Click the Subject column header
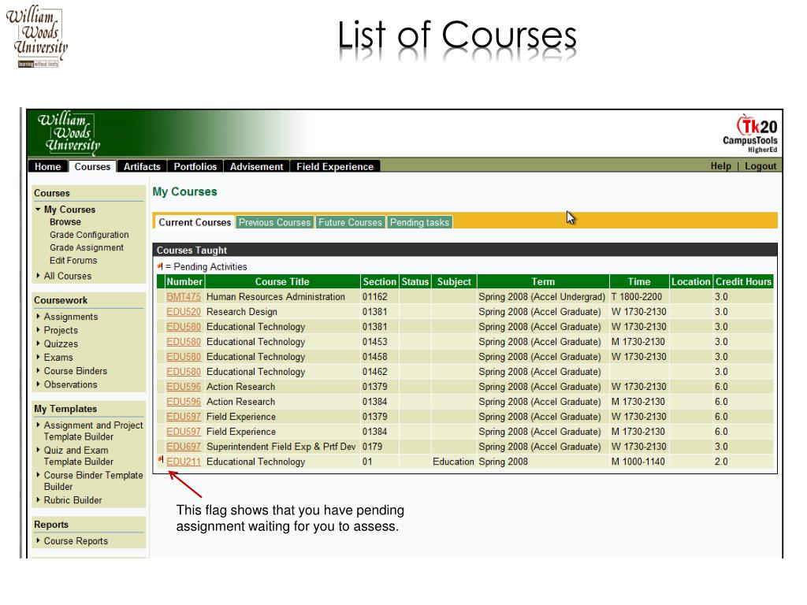Image resolution: width=807 pixels, height=605 pixels. click(454, 281)
